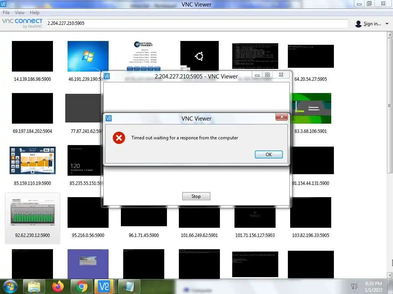Viewport: 393px width, 294px height.
Task: Launch Chrome from the taskbar
Action: pyautogui.click(x=81, y=286)
